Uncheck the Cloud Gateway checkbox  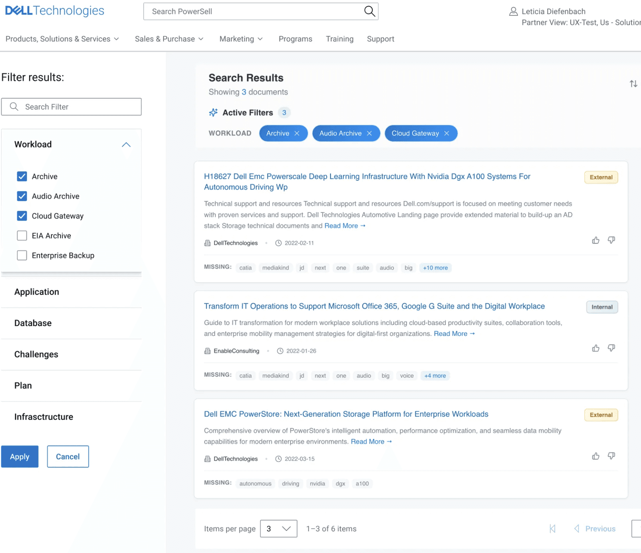coord(22,216)
